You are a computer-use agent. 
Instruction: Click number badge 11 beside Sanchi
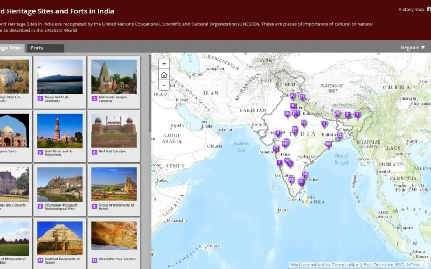(x=40, y=260)
